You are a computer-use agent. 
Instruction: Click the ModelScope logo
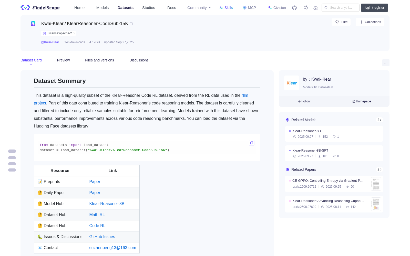coord(40,8)
